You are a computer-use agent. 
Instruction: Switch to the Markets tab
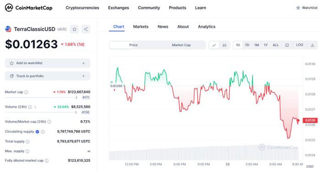(141, 27)
